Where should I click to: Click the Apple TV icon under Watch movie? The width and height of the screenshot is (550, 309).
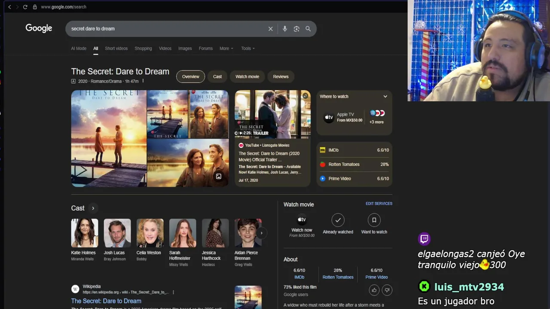click(302, 220)
